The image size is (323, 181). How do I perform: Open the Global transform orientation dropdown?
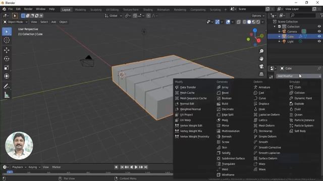(113, 16)
